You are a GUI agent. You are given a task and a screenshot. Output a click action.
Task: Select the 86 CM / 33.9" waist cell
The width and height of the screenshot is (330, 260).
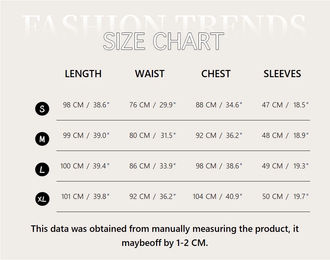pyautogui.click(x=152, y=166)
